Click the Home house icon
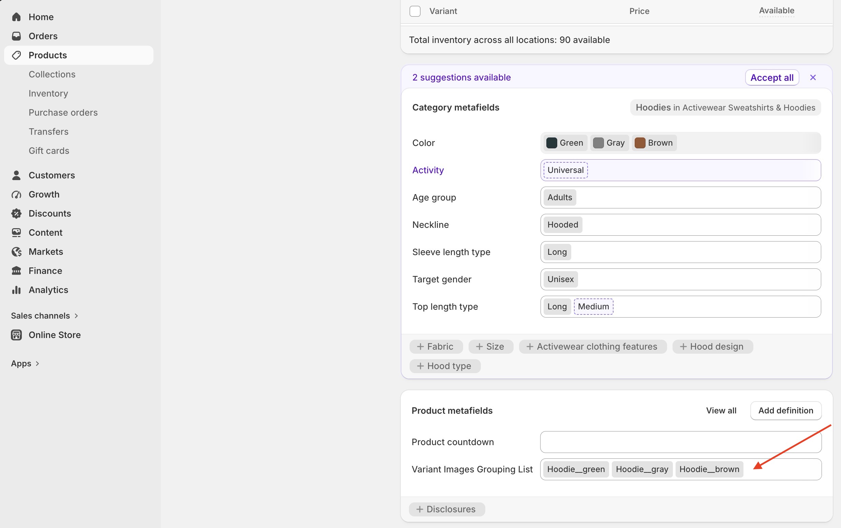Screen dimensions: 841x528 tap(16, 17)
